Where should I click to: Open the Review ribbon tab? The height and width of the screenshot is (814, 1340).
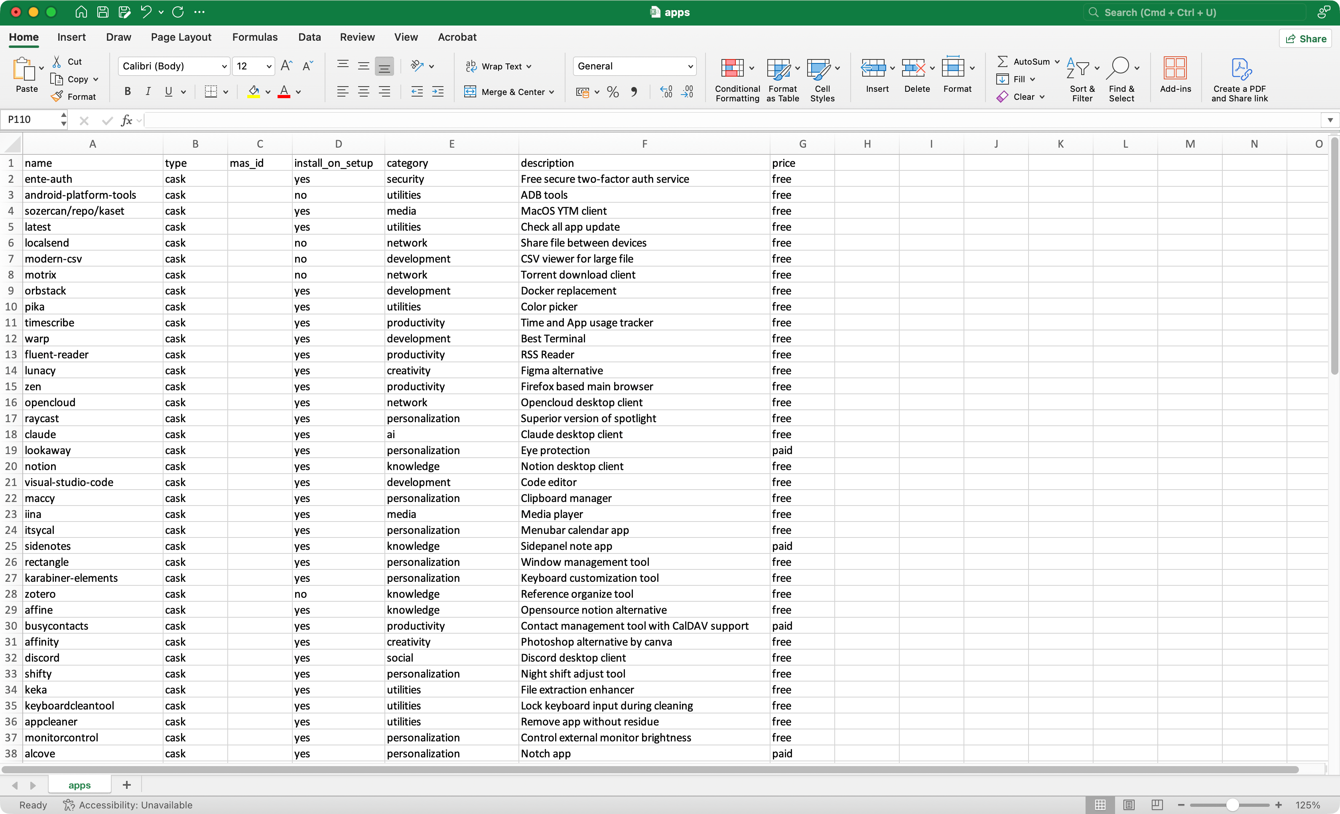pyautogui.click(x=357, y=37)
